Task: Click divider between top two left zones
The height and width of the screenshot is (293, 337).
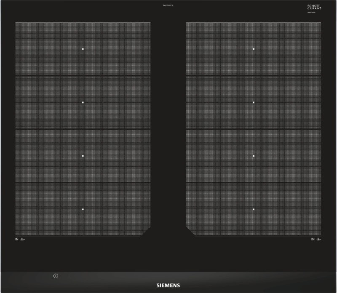Action: coord(83,76)
